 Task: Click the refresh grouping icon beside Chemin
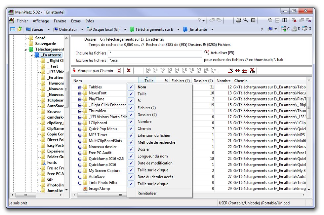(119, 71)
